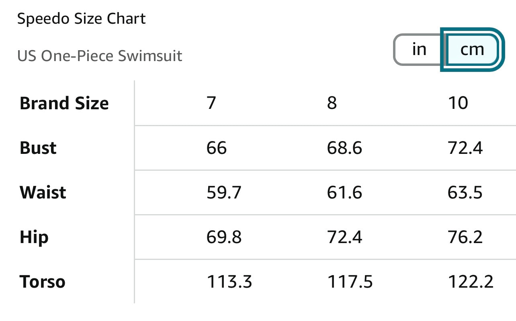Click the 59.7 waist value

224,193
